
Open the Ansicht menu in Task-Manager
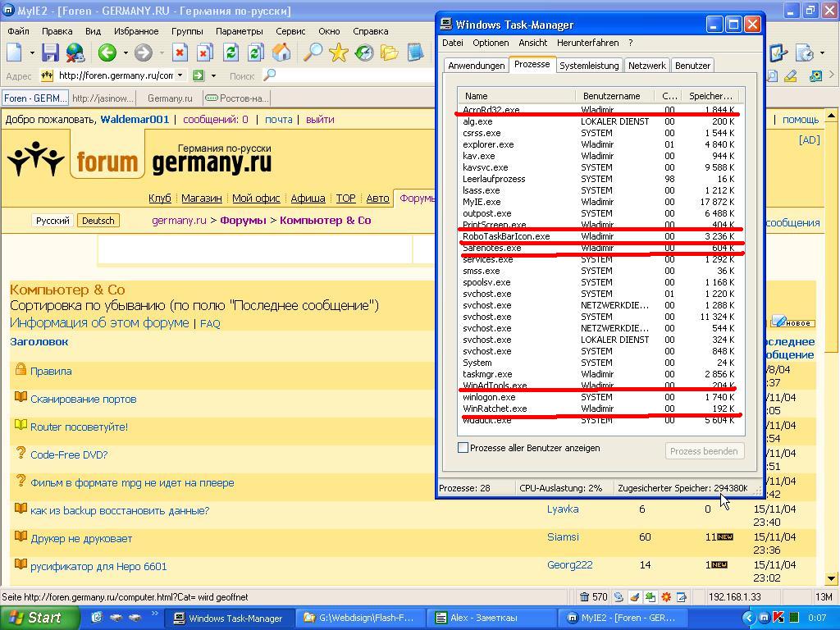(x=532, y=43)
